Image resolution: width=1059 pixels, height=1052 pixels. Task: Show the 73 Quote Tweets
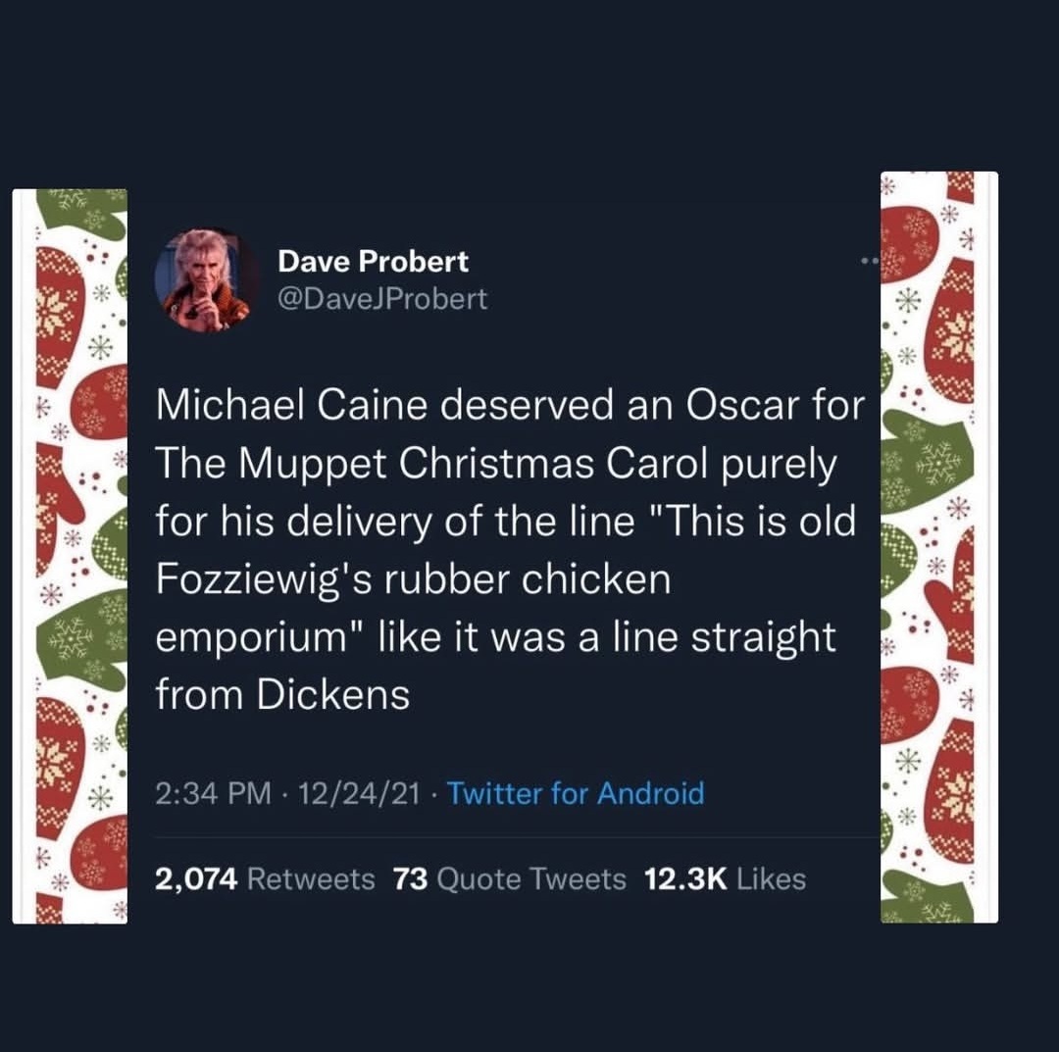pos(509,878)
